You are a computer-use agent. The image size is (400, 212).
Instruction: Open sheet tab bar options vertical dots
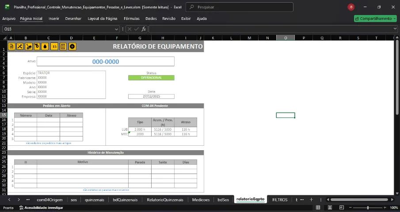[x=321, y=200]
